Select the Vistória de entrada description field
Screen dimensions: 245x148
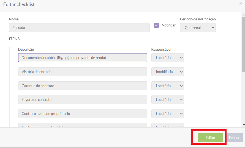tap(83, 72)
